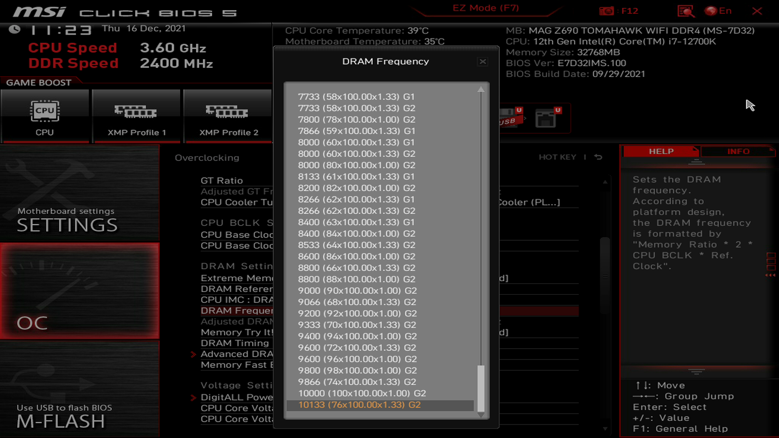Click the frequency list scrollbar thumb

click(x=481, y=389)
